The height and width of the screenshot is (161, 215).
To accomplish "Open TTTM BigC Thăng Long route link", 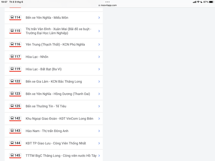I will pos(61,156).
